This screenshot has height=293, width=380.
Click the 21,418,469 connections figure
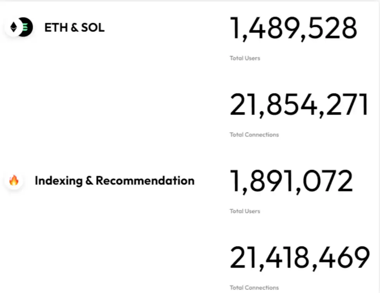299,258
